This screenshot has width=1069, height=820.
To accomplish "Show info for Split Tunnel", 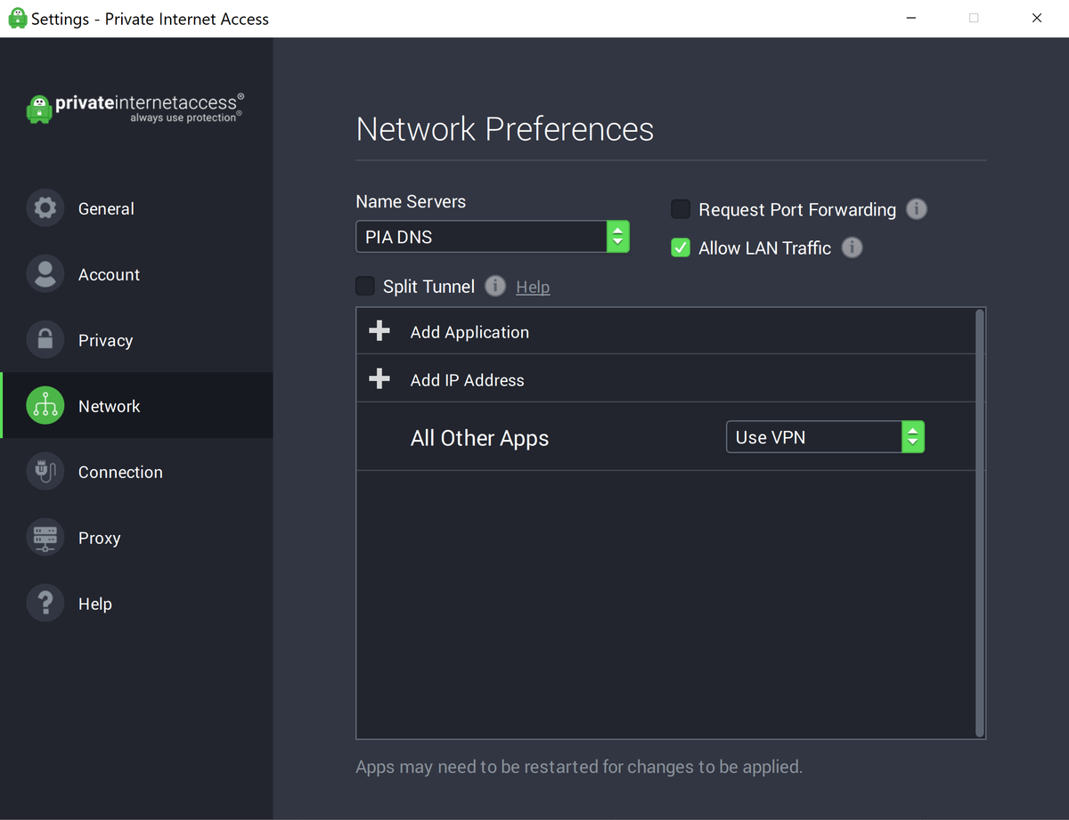I will pyautogui.click(x=495, y=286).
